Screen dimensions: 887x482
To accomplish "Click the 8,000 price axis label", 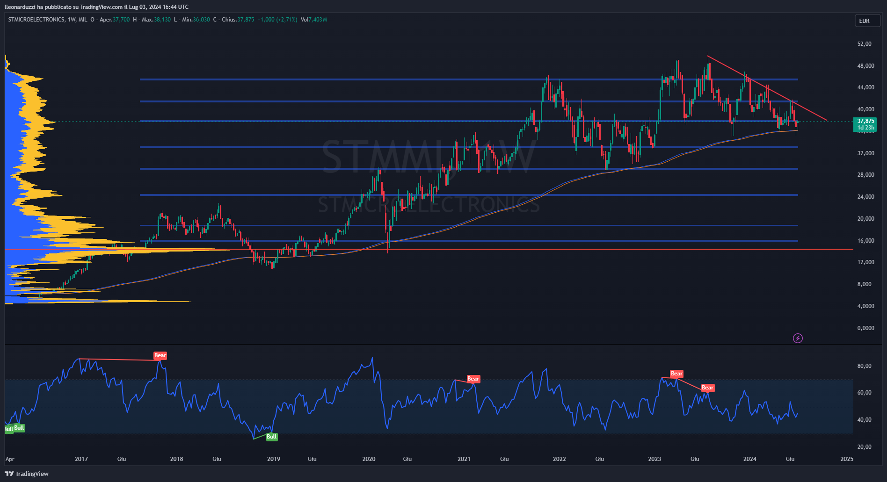I will tap(864, 284).
